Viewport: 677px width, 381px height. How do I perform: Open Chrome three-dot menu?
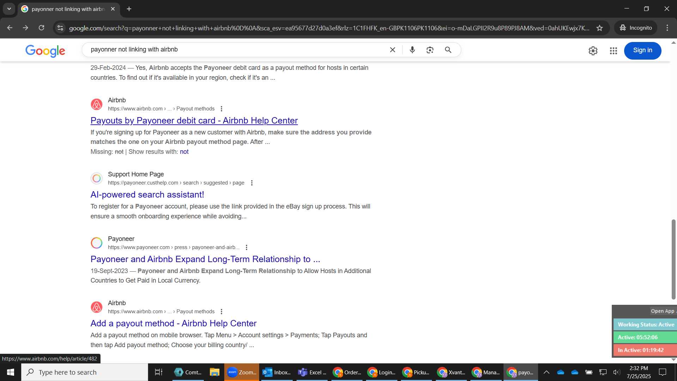[x=667, y=28]
